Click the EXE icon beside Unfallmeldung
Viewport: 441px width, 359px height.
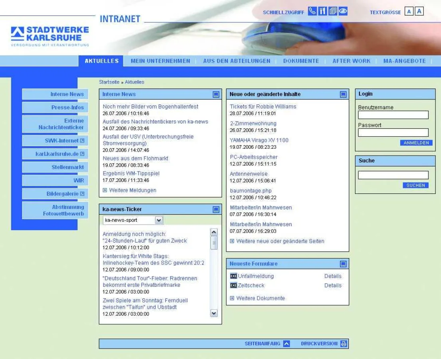click(234, 276)
